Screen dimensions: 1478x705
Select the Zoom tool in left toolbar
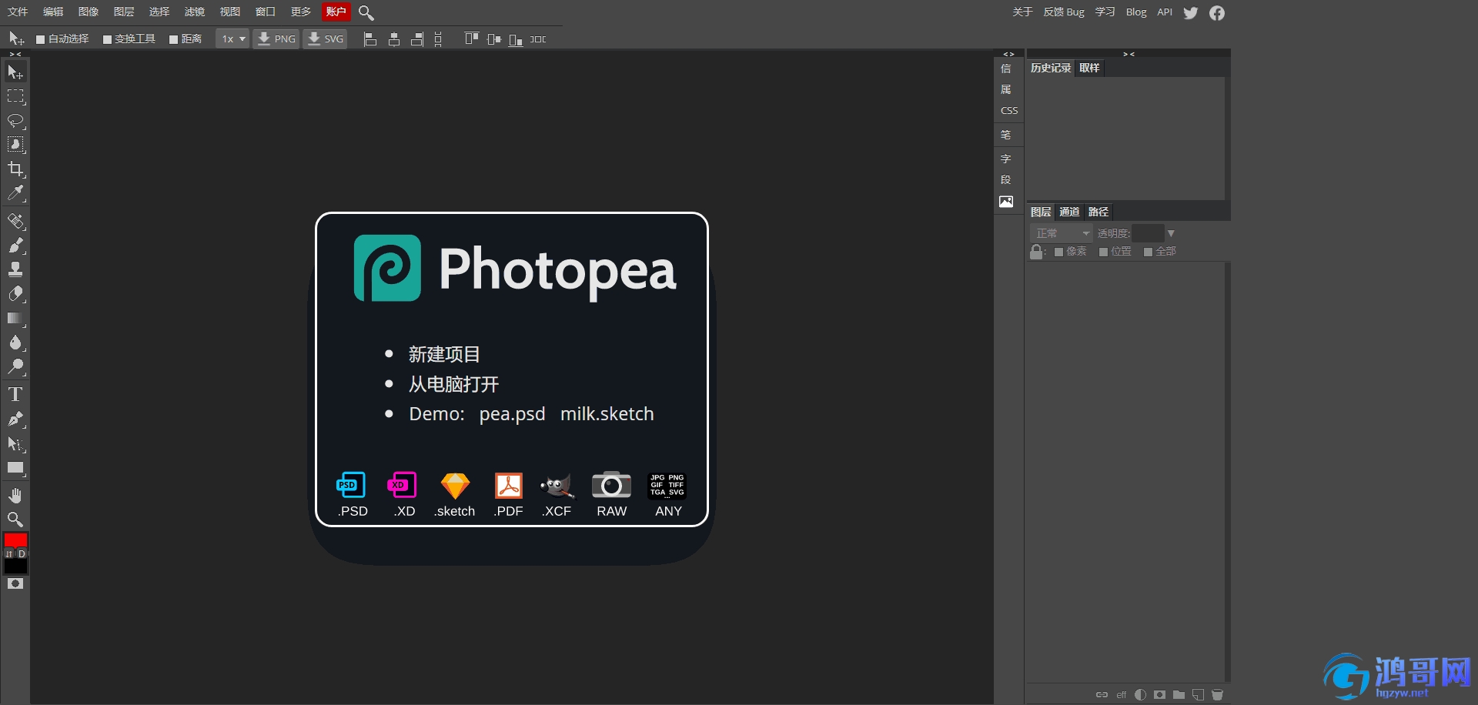(15, 520)
